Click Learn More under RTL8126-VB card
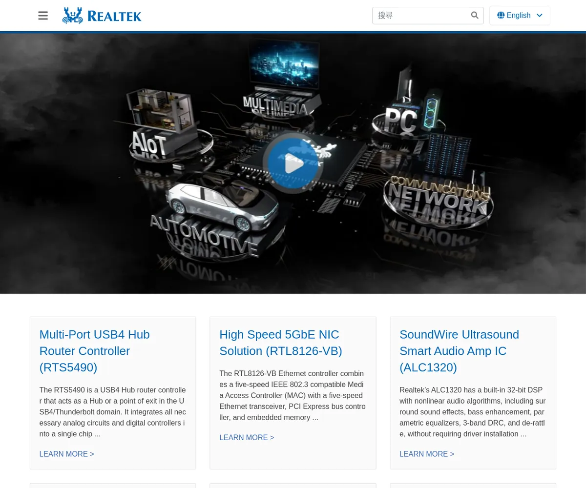The width and height of the screenshot is (586, 488). (247, 437)
